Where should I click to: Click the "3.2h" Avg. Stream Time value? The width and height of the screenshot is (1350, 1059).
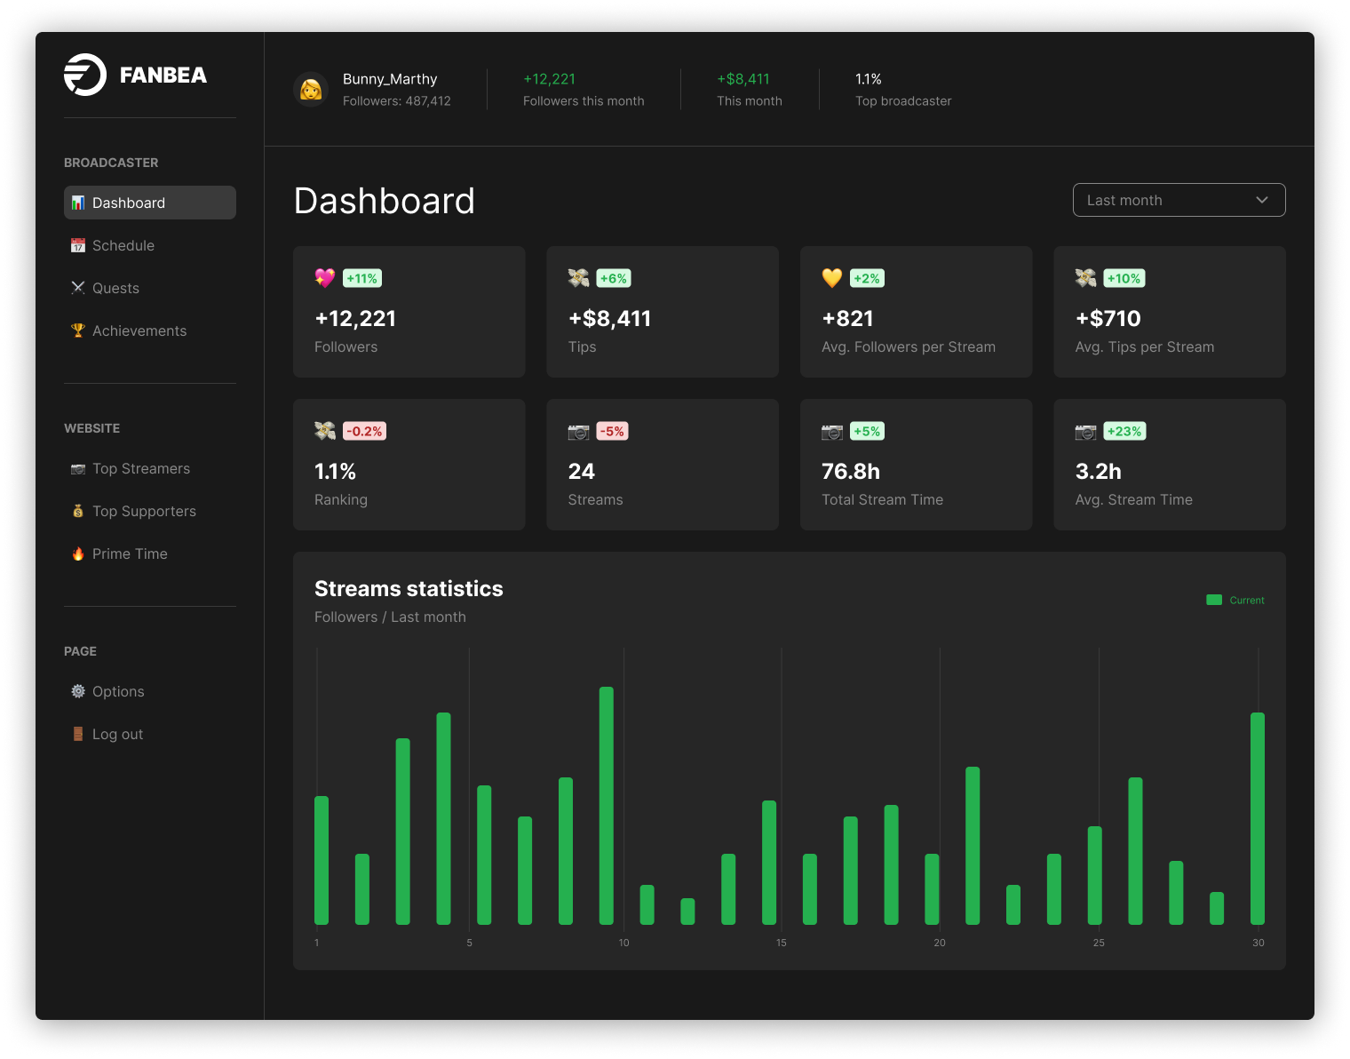point(1099,471)
